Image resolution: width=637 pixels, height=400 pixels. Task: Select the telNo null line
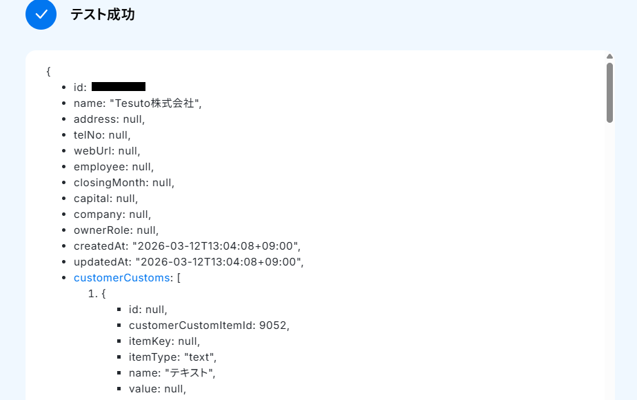coord(102,135)
